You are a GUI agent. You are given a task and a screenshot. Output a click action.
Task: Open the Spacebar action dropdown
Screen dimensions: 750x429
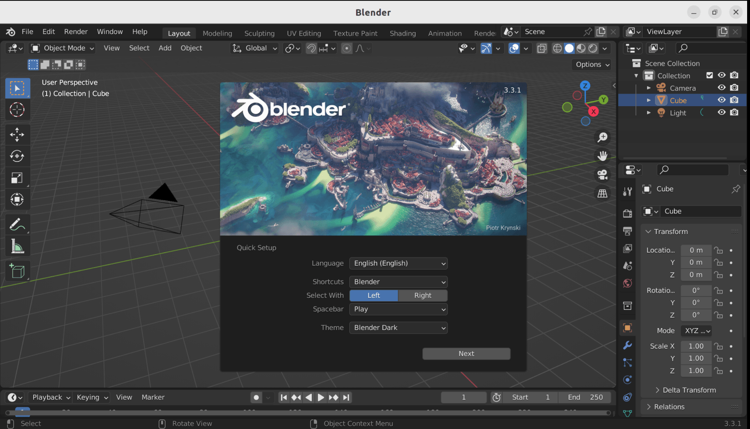tap(398, 309)
